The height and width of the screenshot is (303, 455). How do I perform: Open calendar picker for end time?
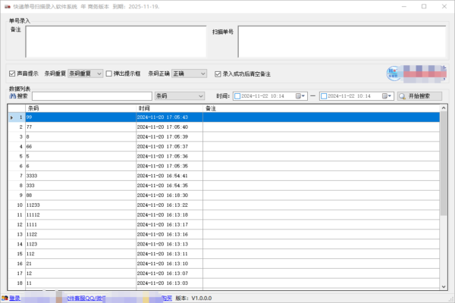coord(391,96)
